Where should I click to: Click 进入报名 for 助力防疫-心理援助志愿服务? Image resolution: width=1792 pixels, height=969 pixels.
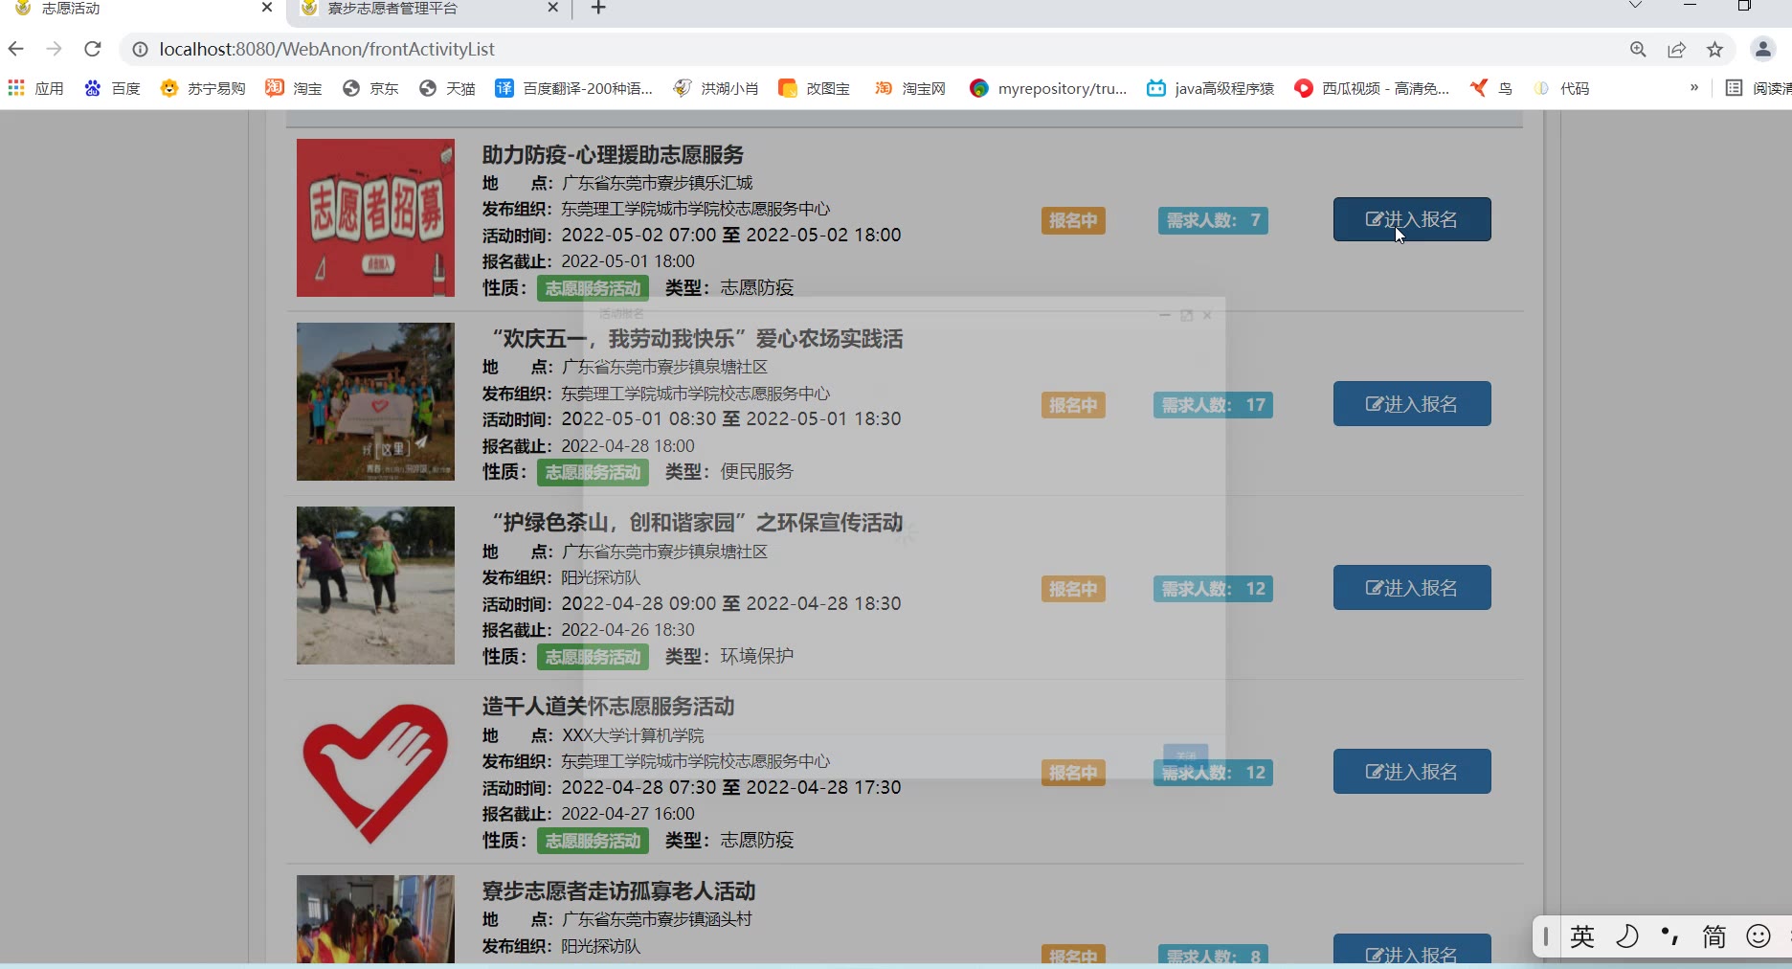[1412, 219]
